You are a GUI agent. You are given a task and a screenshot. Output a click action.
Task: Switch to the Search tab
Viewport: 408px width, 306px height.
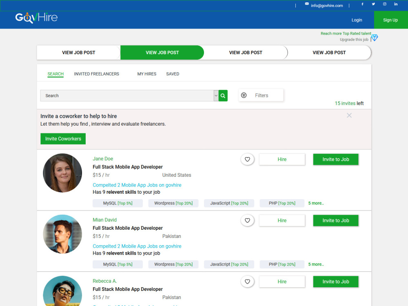coord(55,74)
